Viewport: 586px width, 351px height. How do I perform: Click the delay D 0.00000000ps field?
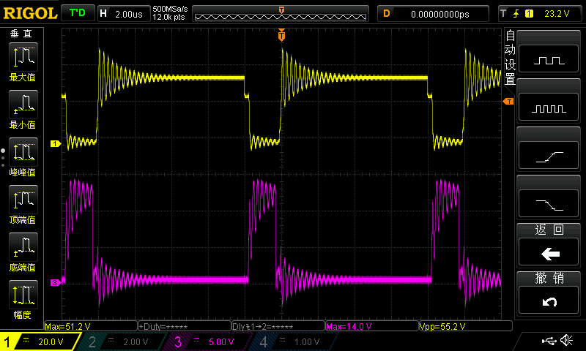(433, 14)
